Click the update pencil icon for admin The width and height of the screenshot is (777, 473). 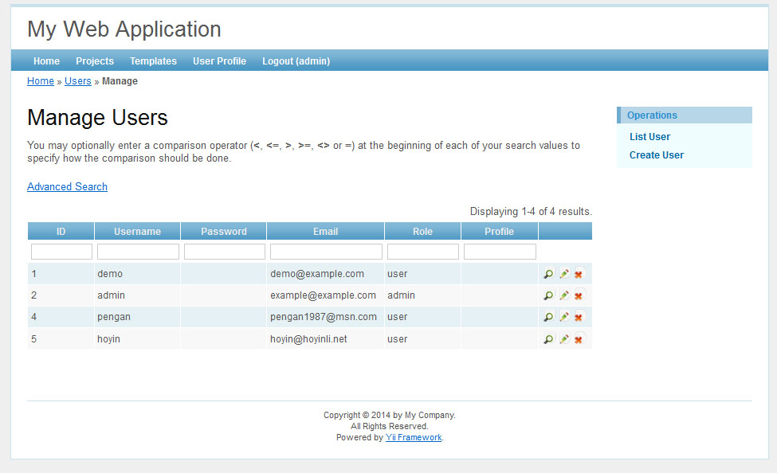pos(563,295)
